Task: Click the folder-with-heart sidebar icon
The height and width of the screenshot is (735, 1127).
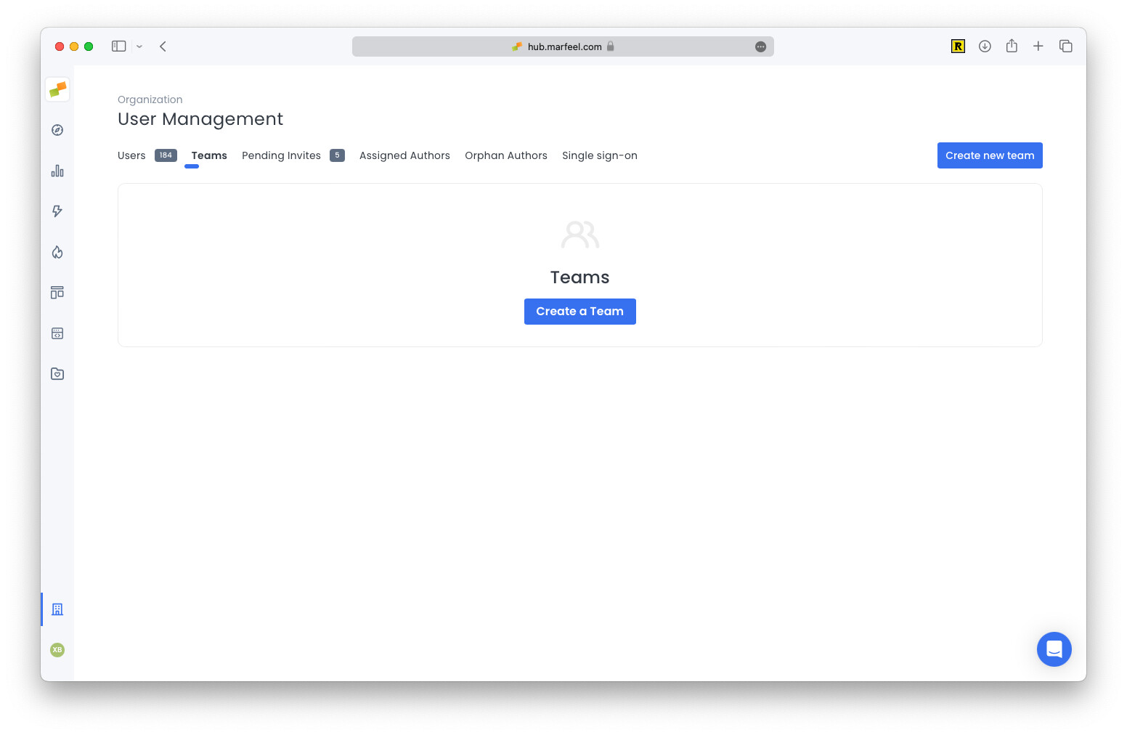Action: coord(57,373)
